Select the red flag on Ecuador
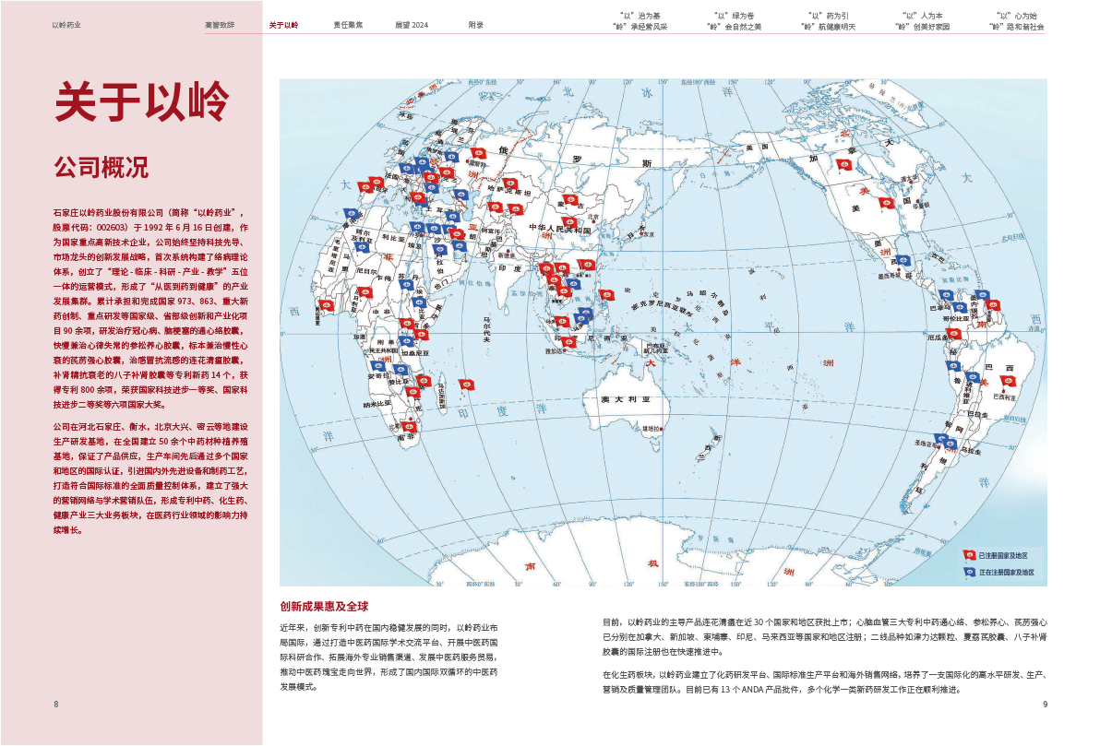The height and width of the screenshot is (746, 1100). [x=953, y=333]
